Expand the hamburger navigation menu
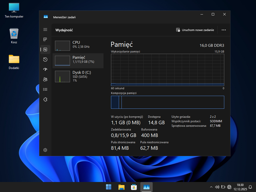Screen dimensions: 256x192 (45, 29)
